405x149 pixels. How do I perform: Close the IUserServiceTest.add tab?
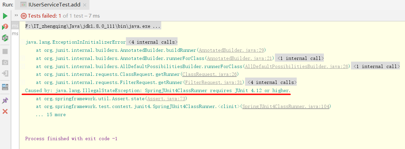[85, 5]
